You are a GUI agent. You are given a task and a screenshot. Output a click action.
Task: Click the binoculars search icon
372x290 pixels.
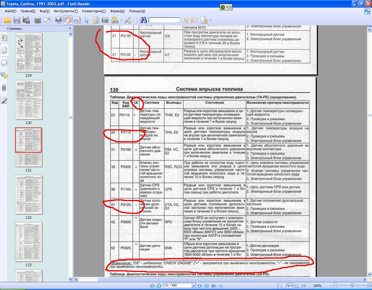coord(144,20)
